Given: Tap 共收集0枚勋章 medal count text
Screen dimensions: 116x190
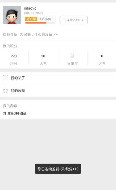Looking at the screenshot, I should [x=15, y=113].
